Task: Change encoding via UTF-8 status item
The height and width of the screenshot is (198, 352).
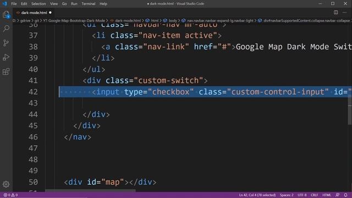Action: (302, 195)
